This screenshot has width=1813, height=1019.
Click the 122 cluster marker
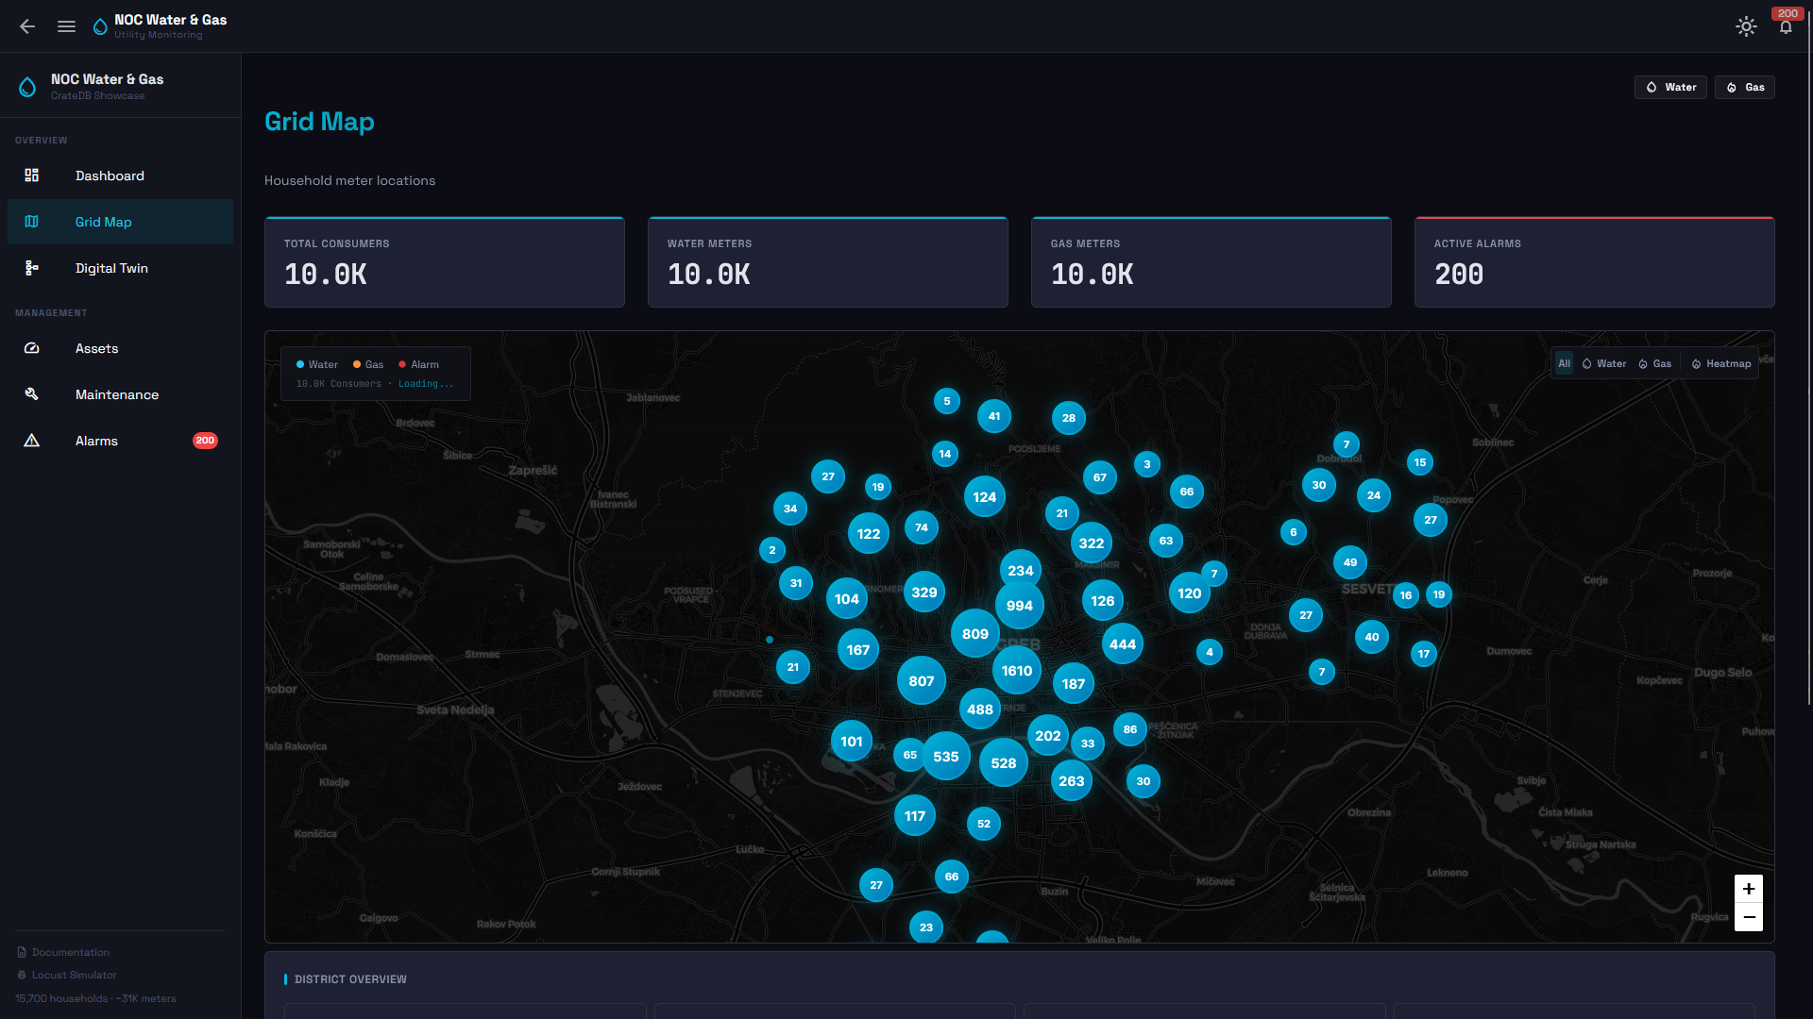tap(869, 534)
